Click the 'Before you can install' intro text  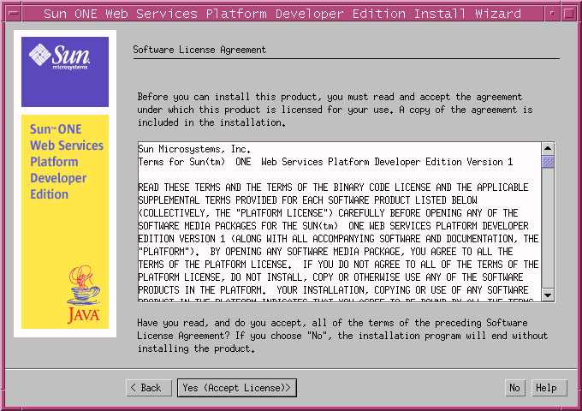(335, 110)
